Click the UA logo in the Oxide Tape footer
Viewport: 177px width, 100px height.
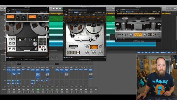116,39
